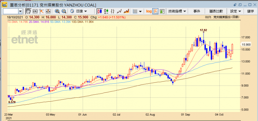The width and height of the screenshot is (258, 121).
Task: Click the 儲存 button
Action: pos(250,11)
